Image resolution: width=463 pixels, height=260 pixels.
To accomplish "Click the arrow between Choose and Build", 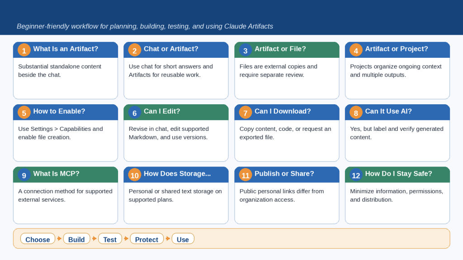I will tap(59, 238).
